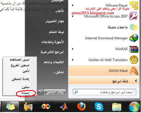Viewport: 141px width, 113px height.
Task: Launch Firefox from the taskbar
Action: tap(81, 106)
